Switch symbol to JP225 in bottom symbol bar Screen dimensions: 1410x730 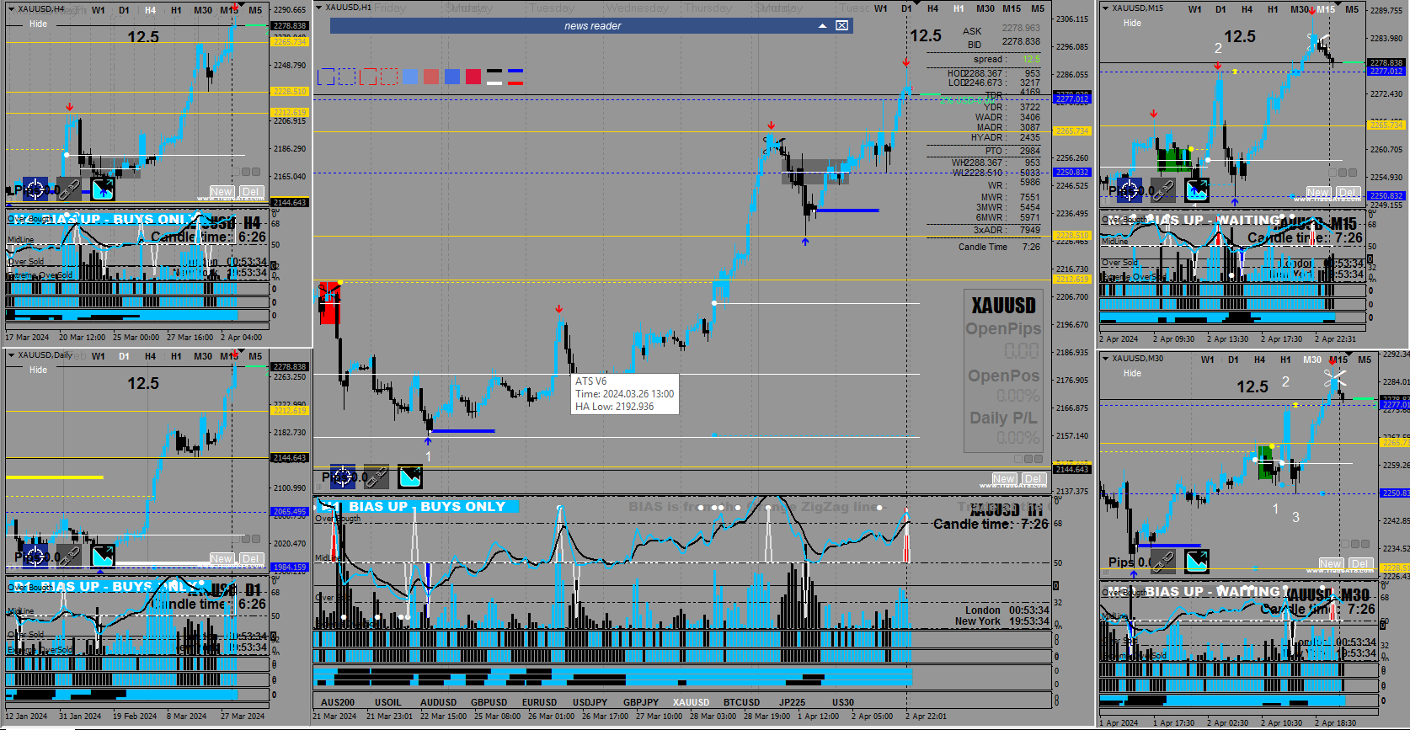pyautogui.click(x=792, y=702)
